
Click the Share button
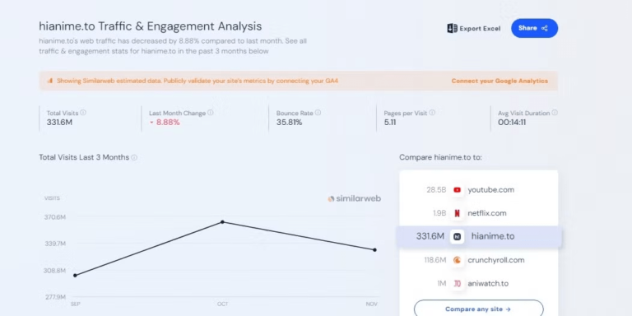tap(534, 28)
